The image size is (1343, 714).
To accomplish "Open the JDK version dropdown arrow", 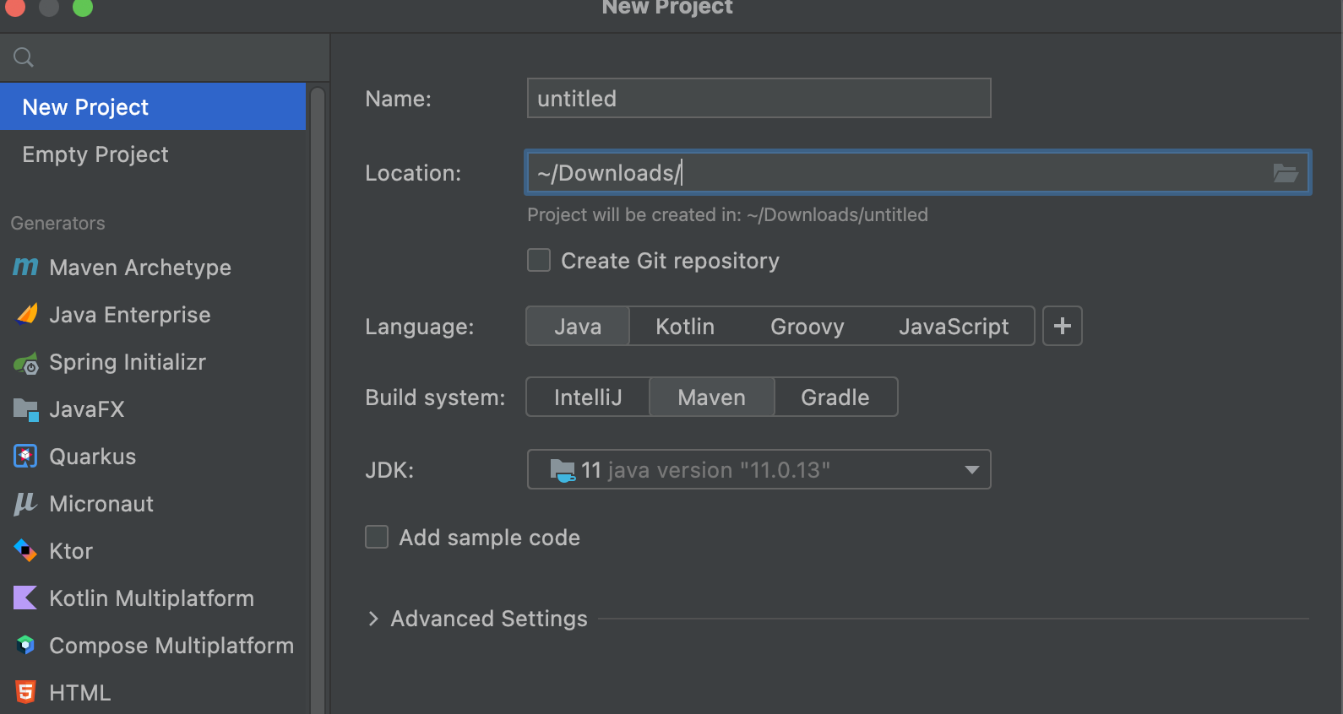I will 972,470.
